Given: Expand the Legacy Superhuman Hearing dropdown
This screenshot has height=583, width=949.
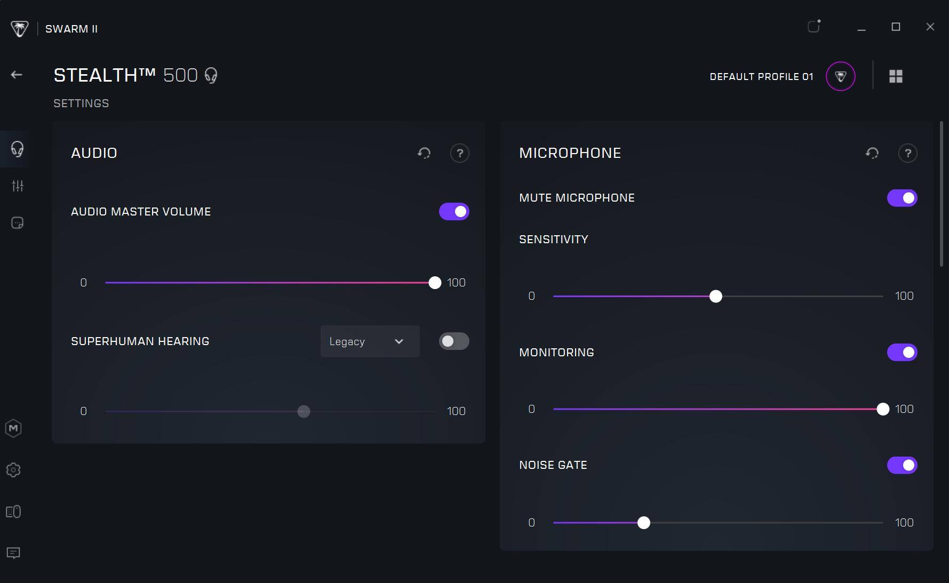Looking at the screenshot, I should [x=370, y=341].
